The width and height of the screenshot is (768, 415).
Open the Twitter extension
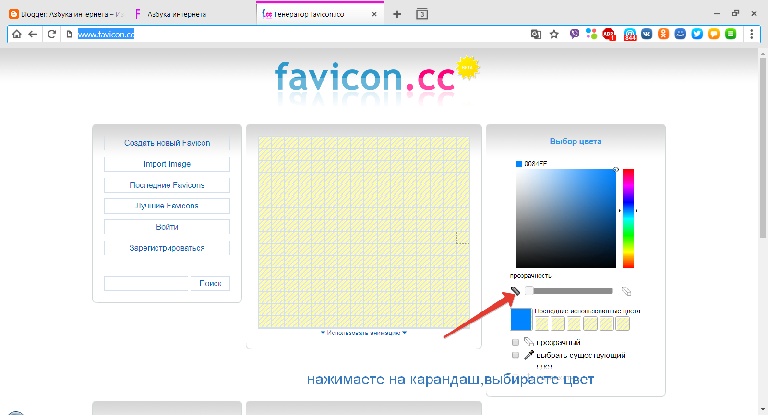pos(697,34)
